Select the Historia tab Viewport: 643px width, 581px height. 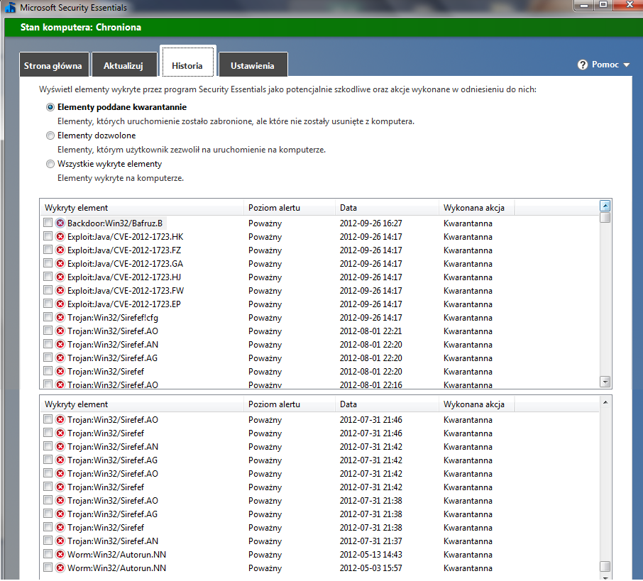coord(188,62)
